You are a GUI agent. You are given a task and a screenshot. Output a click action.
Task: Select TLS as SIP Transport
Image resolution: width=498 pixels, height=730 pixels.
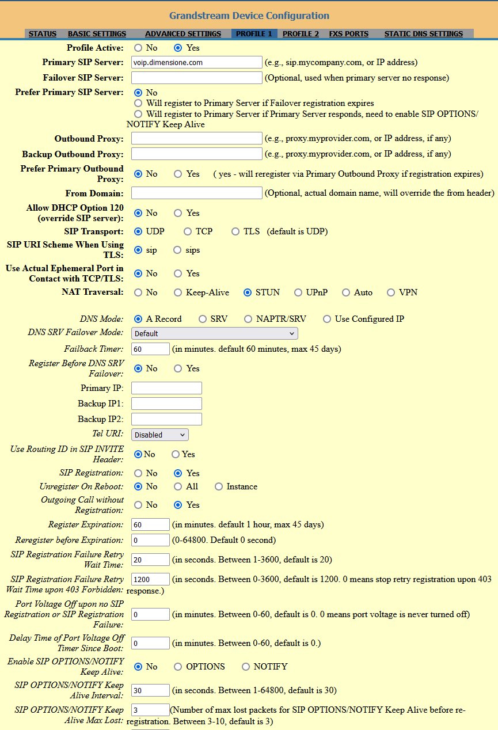tap(235, 231)
